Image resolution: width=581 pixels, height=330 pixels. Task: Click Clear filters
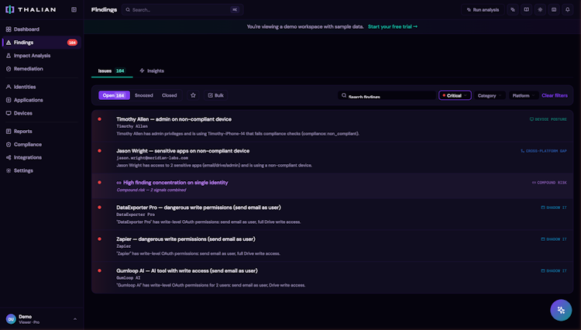pos(555,95)
